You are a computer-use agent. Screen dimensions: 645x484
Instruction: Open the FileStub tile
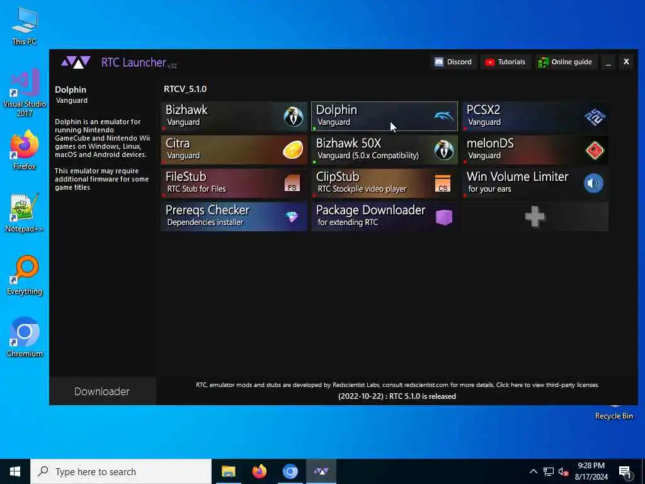234,183
